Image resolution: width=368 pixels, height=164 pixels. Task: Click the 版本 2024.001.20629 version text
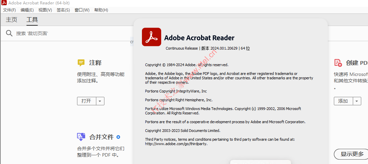pyautogui.click(x=219, y=48)
